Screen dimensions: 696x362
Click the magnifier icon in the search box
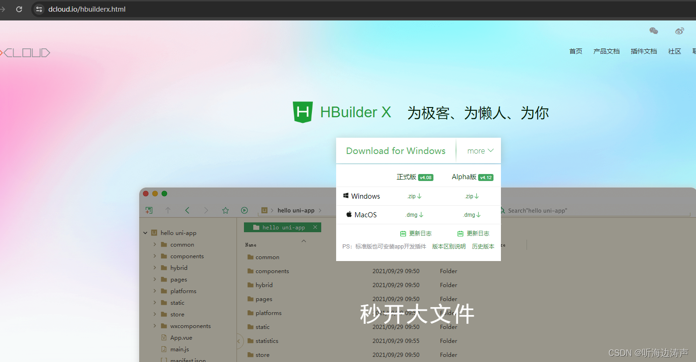tap(502, 210)
